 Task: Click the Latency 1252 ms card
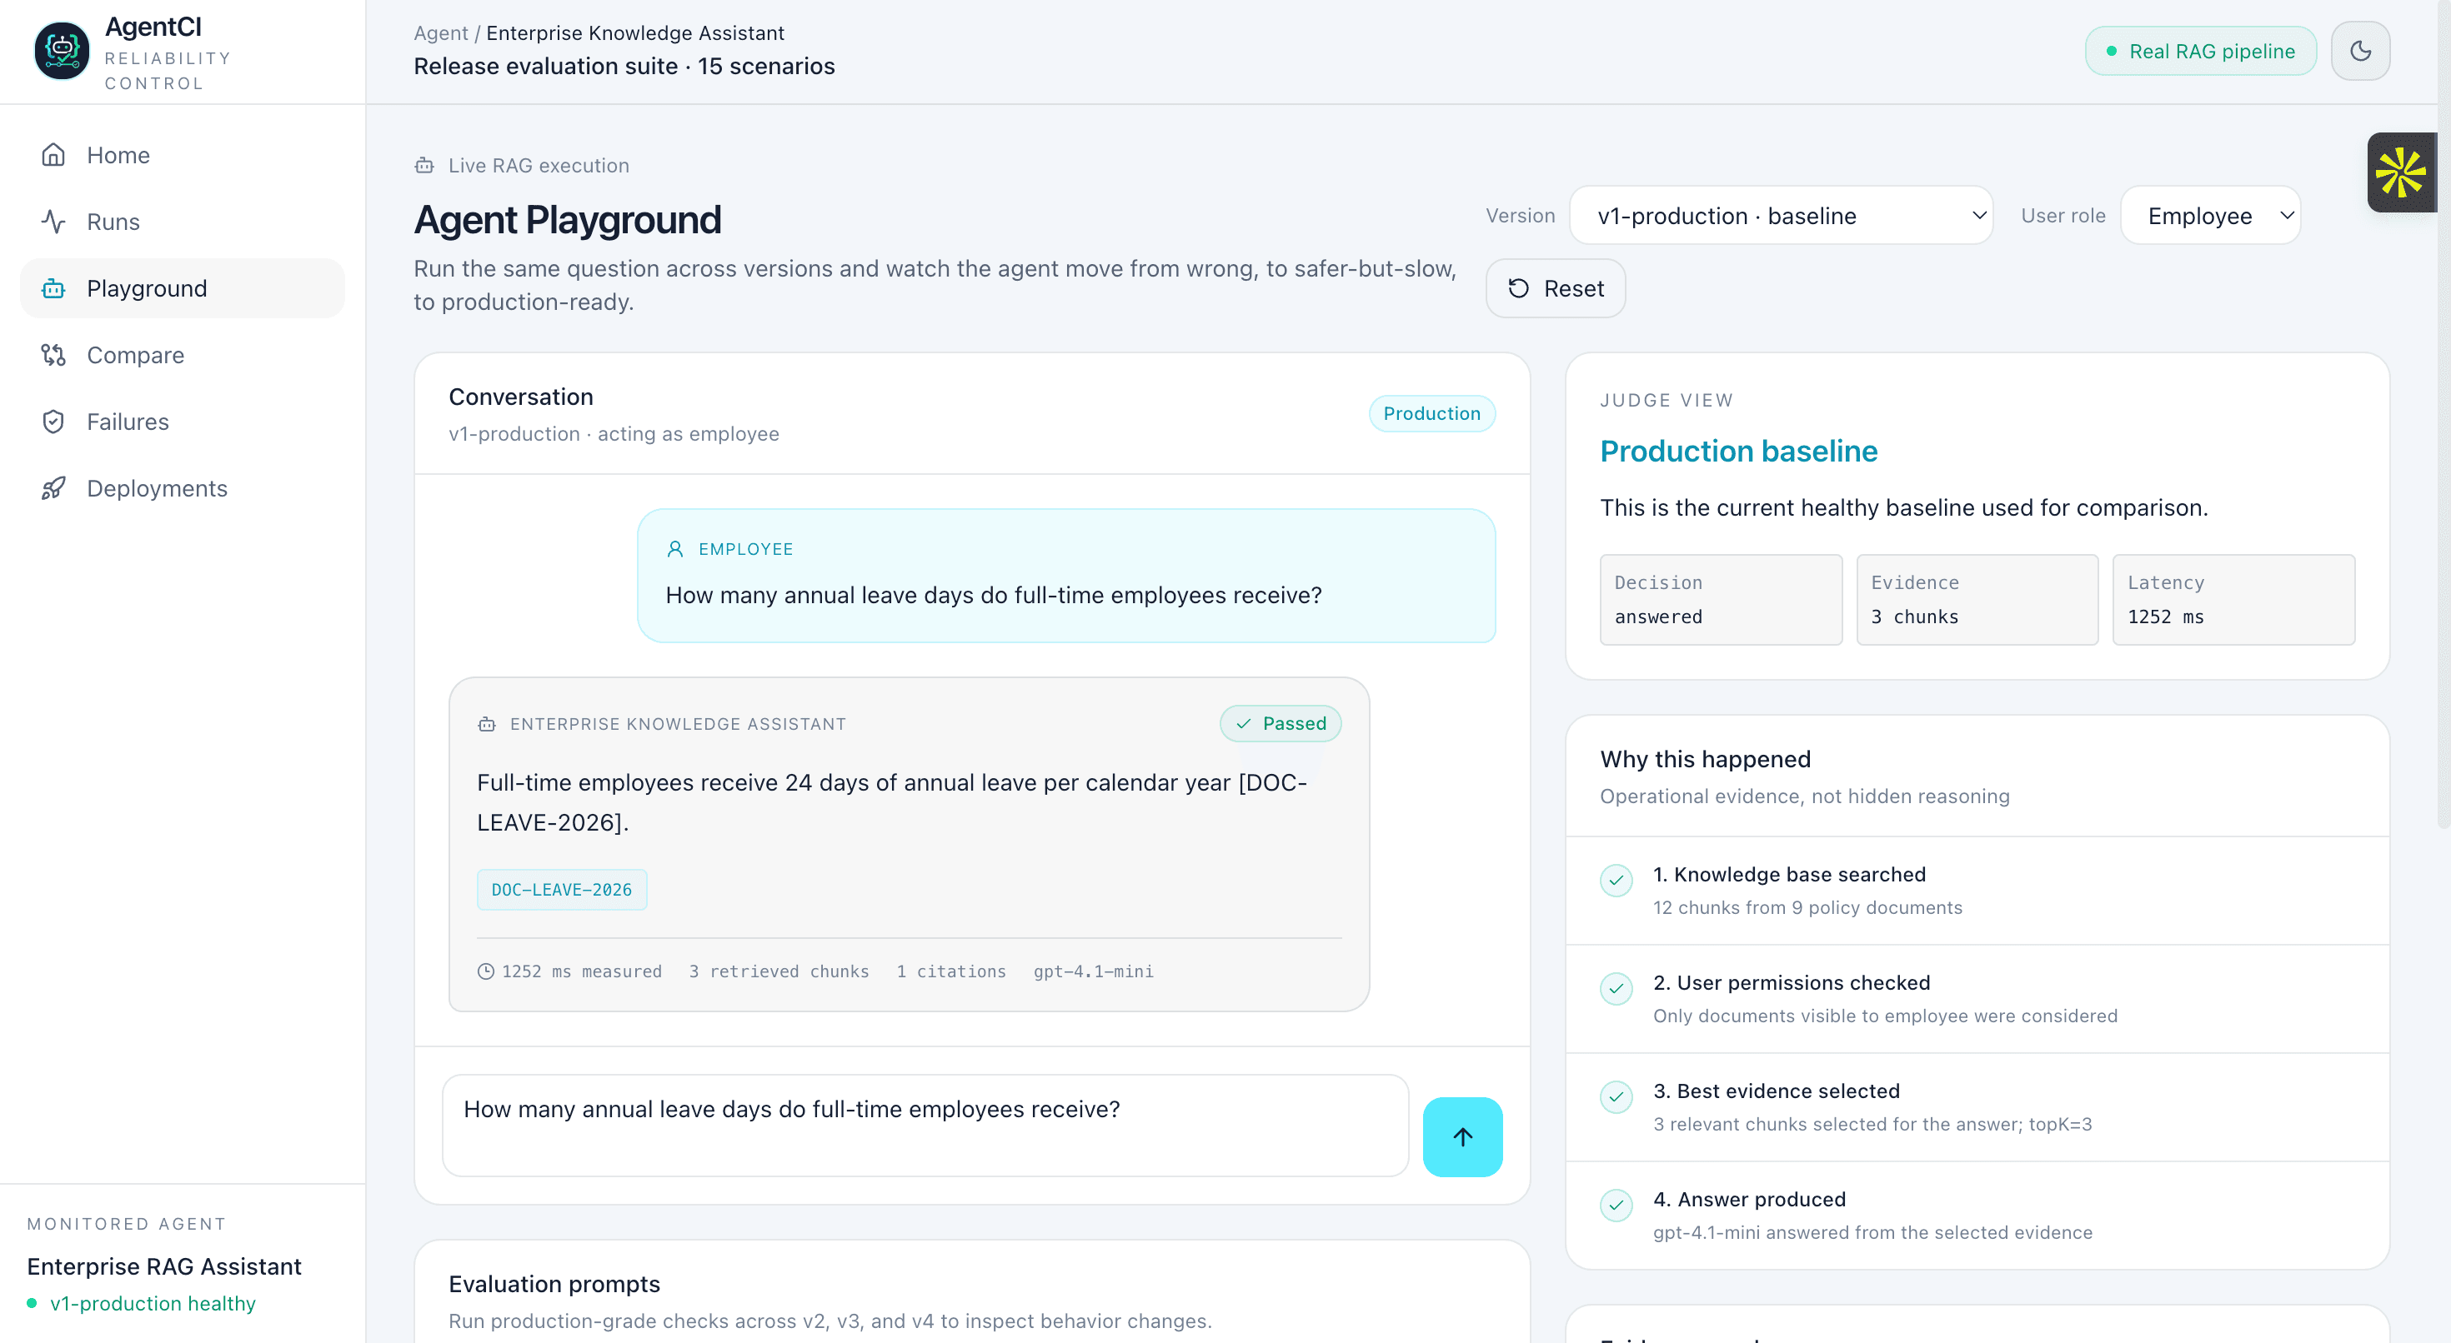(x=2234, y=599)
